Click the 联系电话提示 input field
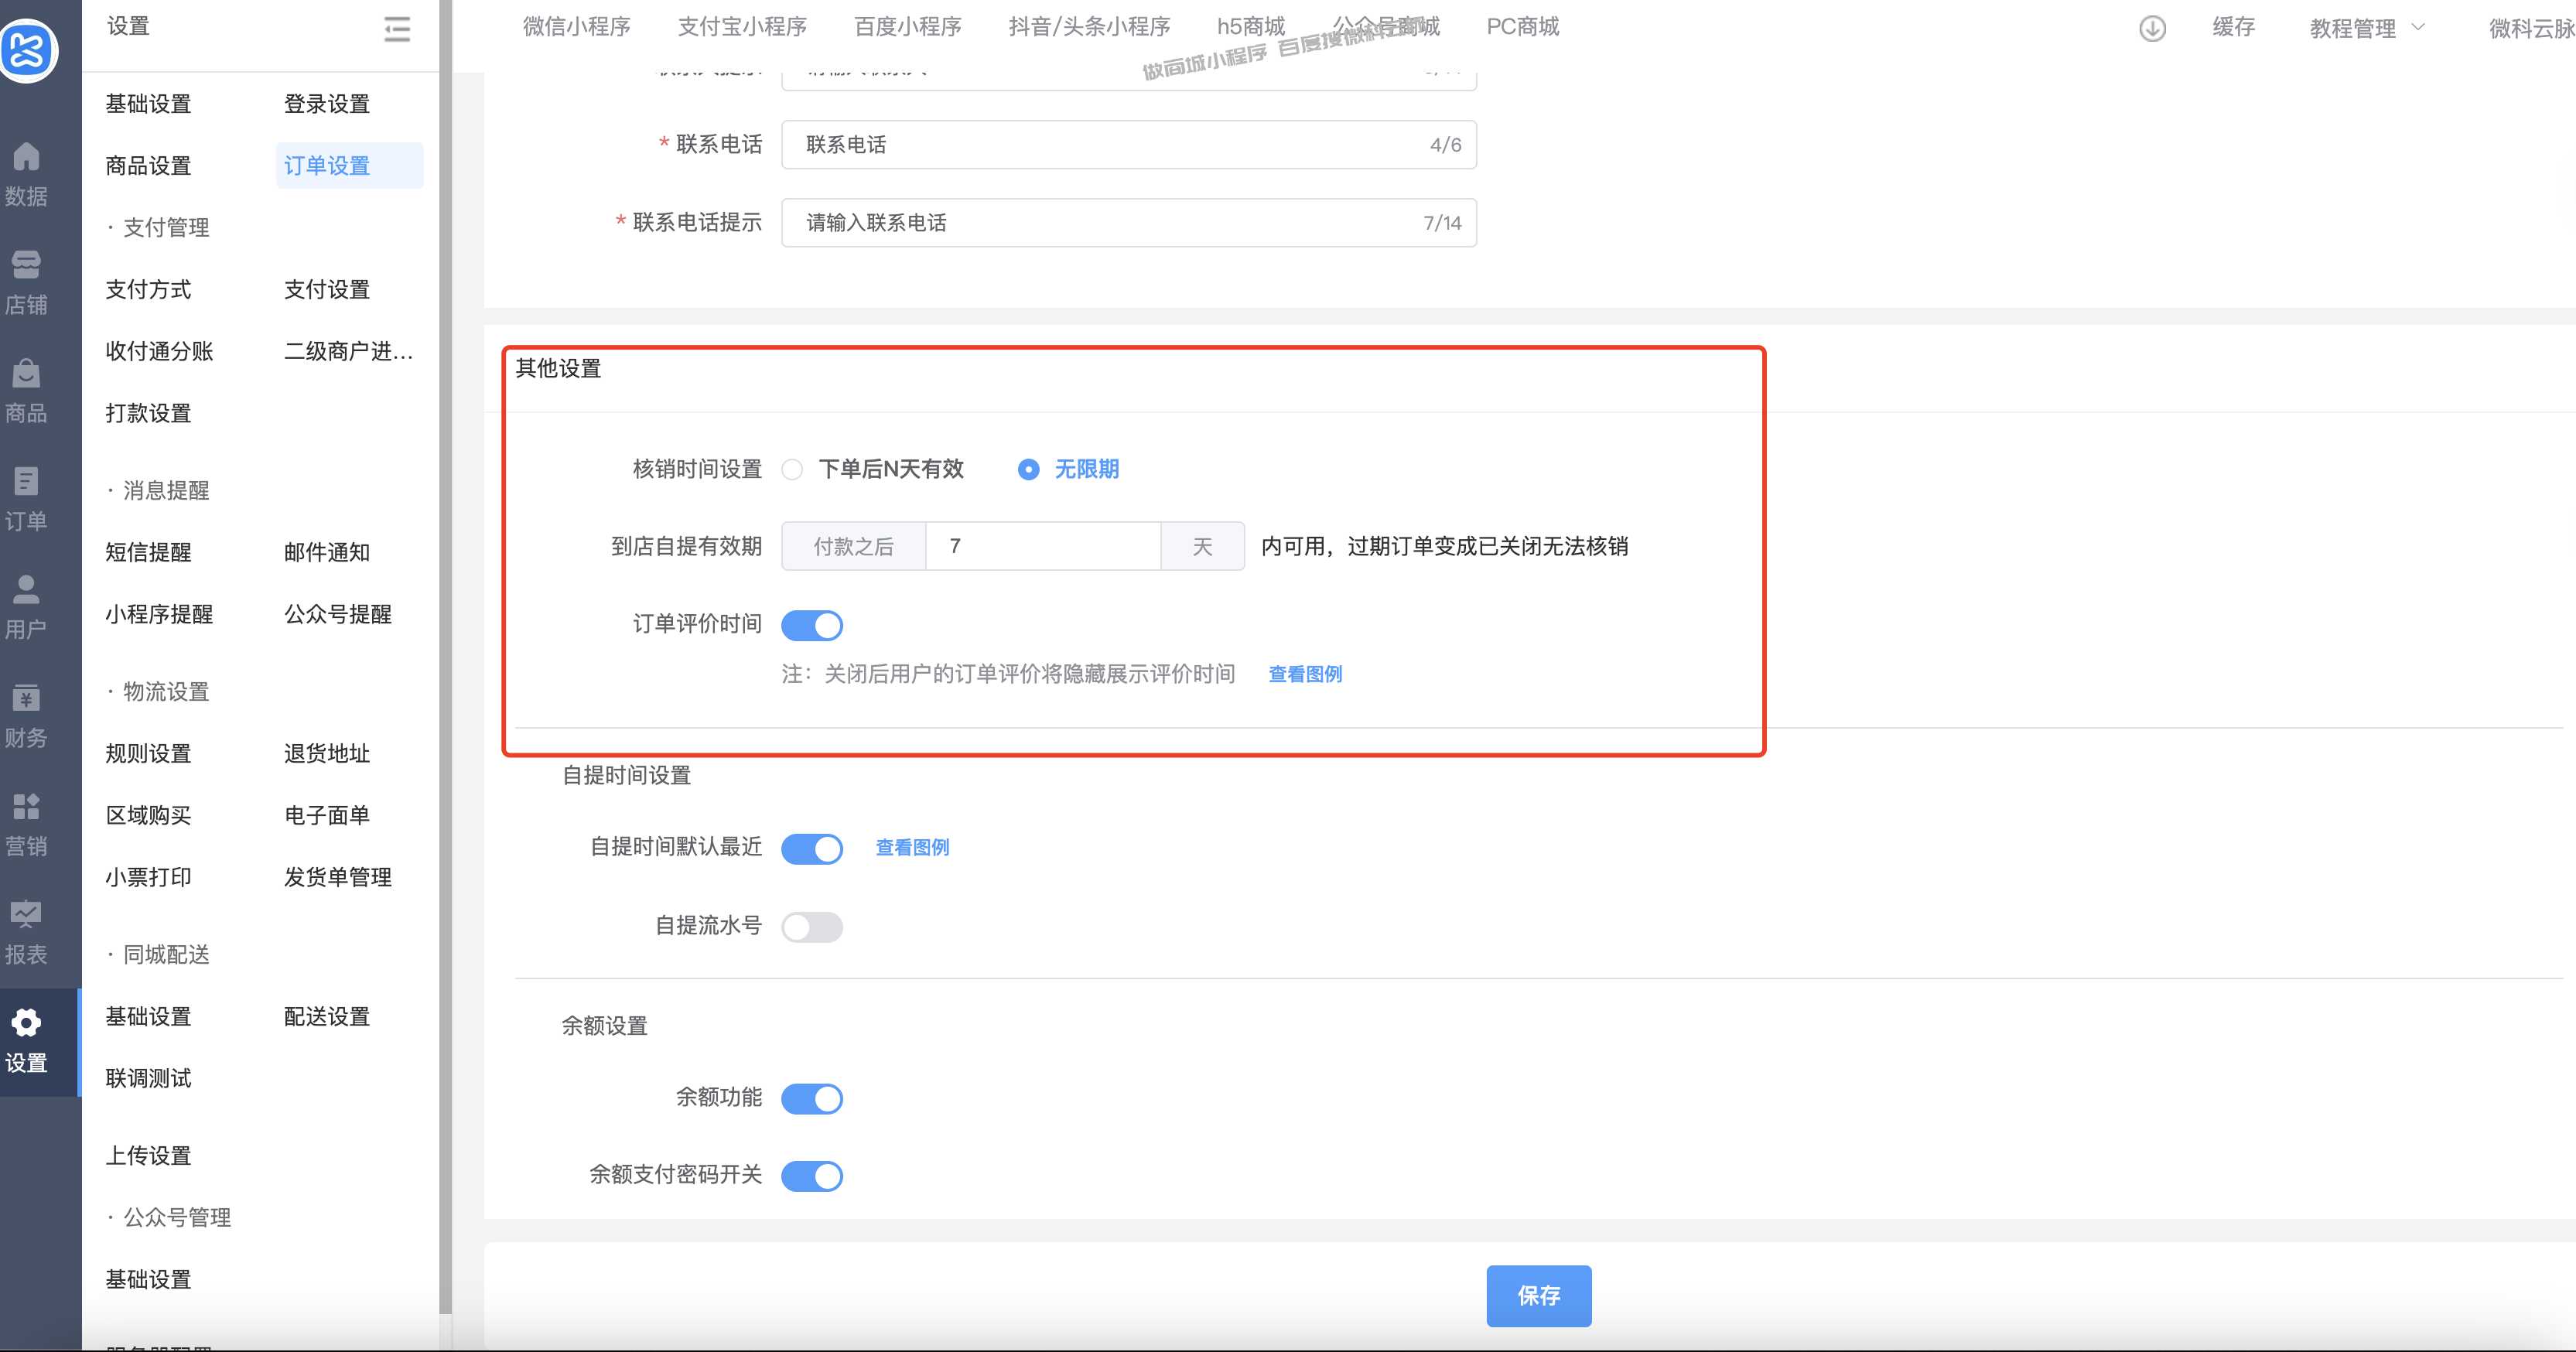 pyautogui.click(x=1129, y=223)
